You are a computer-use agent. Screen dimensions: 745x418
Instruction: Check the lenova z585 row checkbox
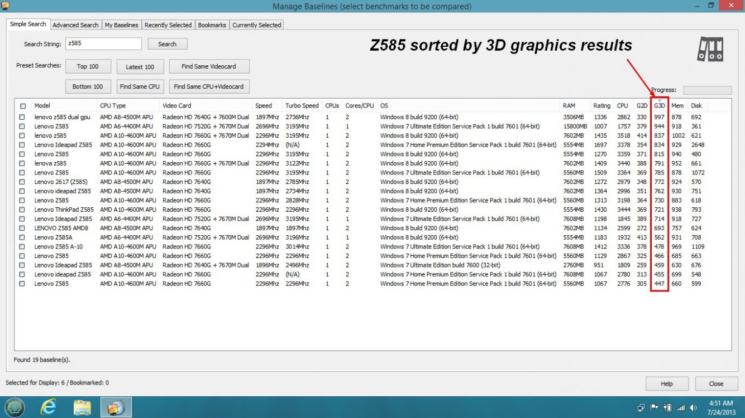(22, 163)
